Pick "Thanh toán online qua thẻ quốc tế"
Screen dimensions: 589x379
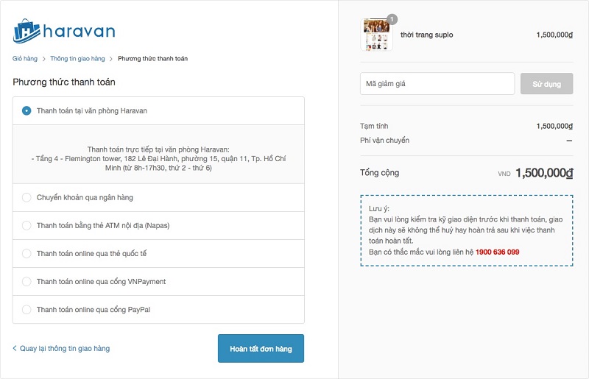click(27, 253)
